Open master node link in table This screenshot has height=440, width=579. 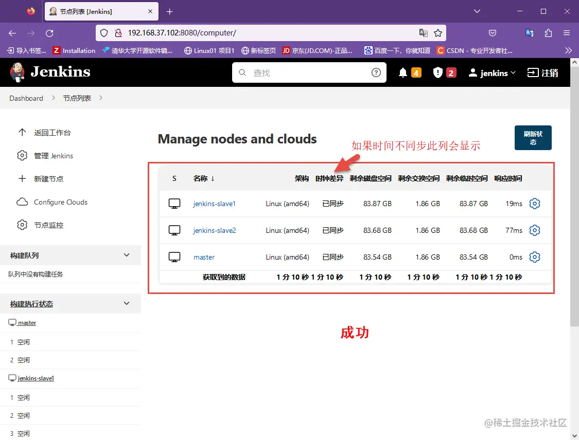pos(204,257)
